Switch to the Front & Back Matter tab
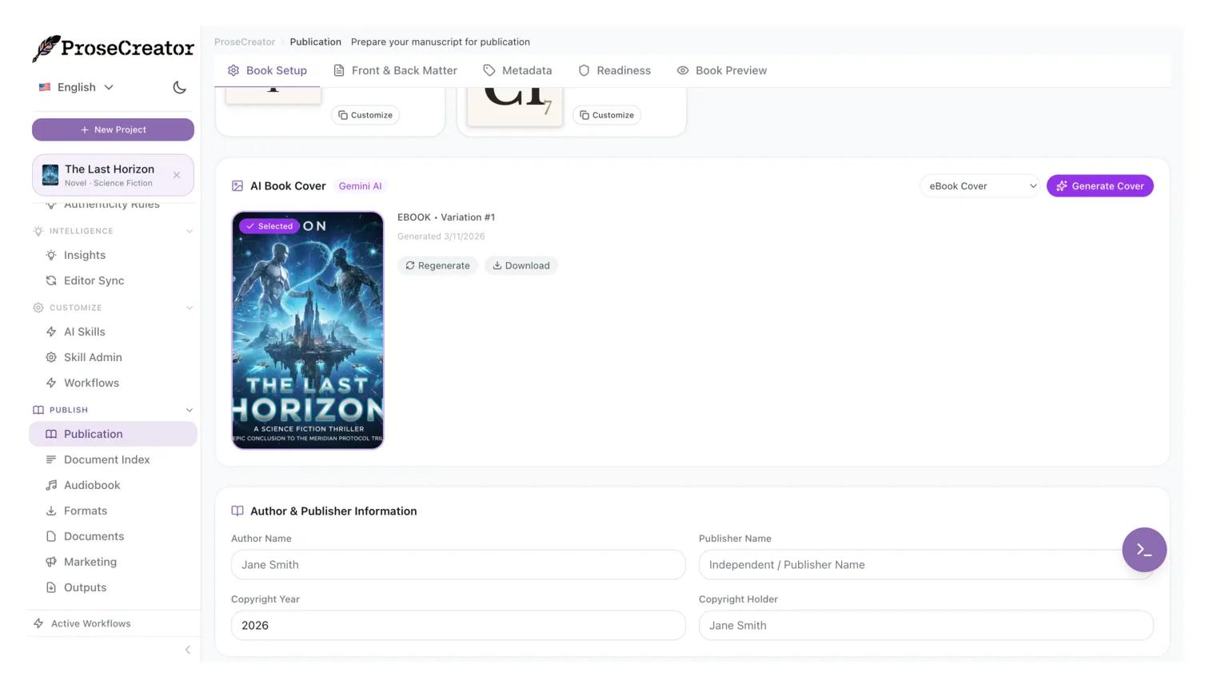 pos(395,70)
